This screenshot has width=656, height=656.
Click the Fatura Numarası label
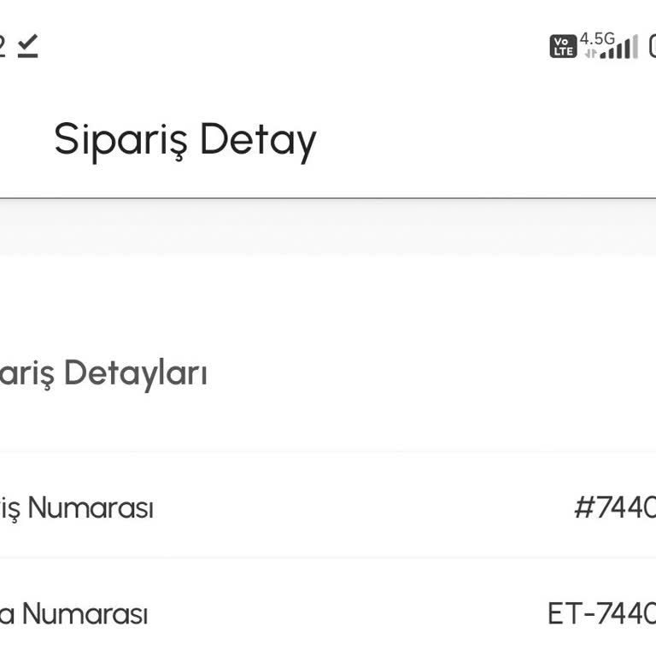pos(73,613)
